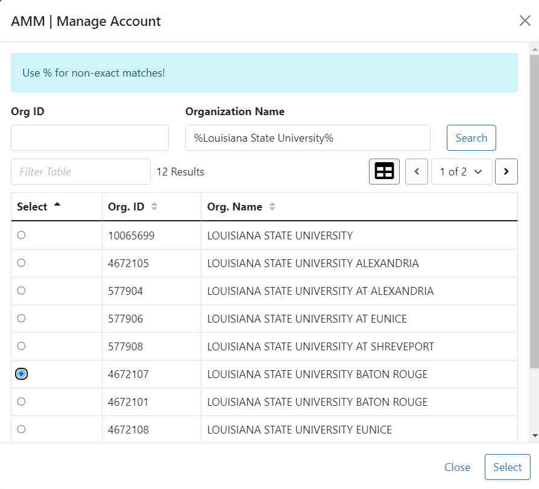Pick radio for Org ID 4672101
Image resolution: width=539 pixels, height=489 pixels.
22,402
